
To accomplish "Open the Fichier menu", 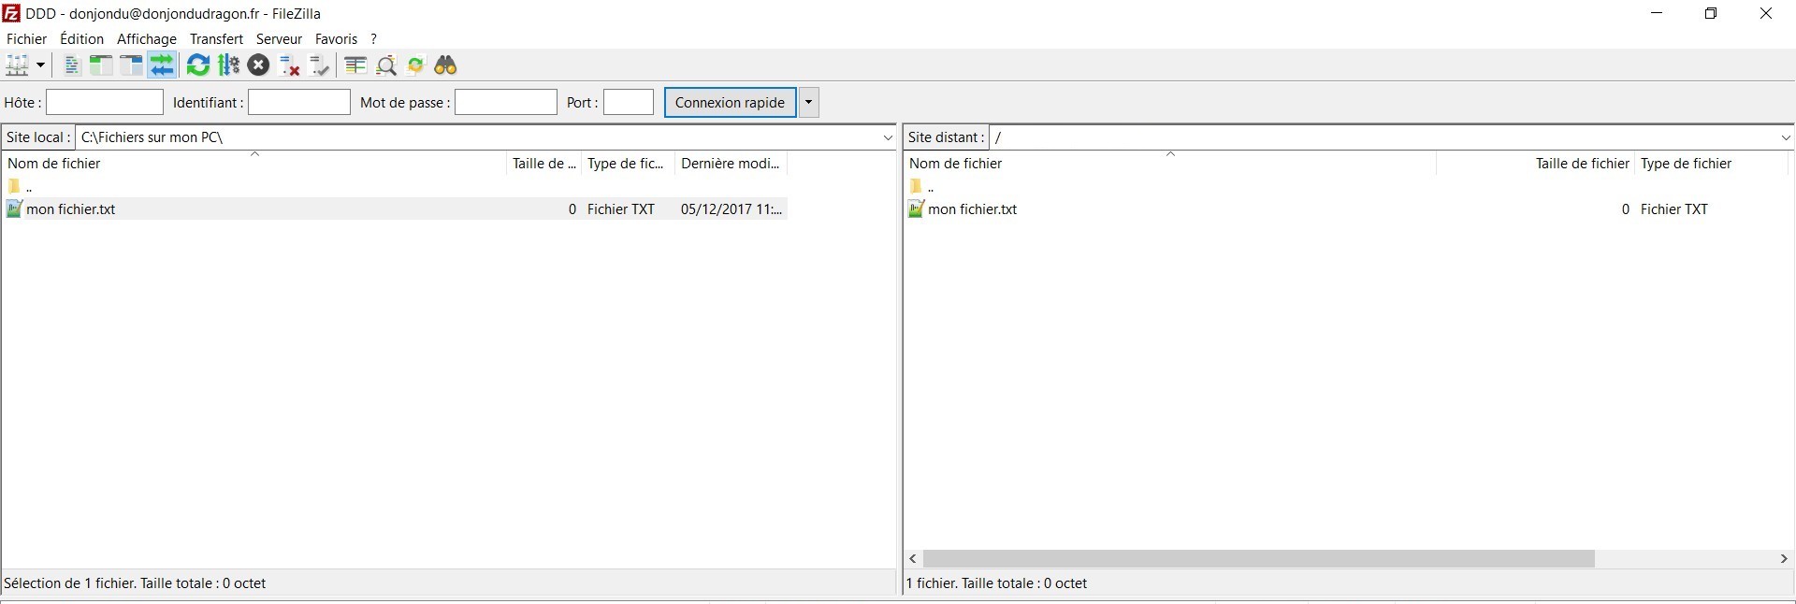I will click(x=26, y=39).
